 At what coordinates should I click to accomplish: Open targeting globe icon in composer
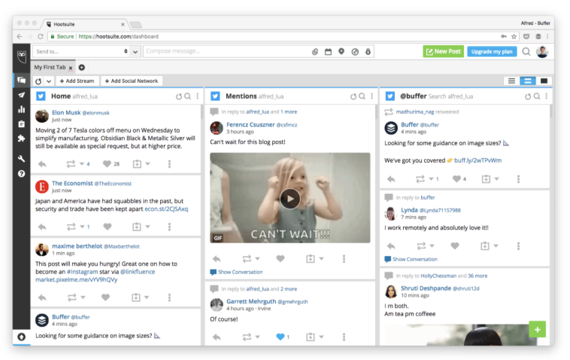pyautogui.click(x=355, y=52)
